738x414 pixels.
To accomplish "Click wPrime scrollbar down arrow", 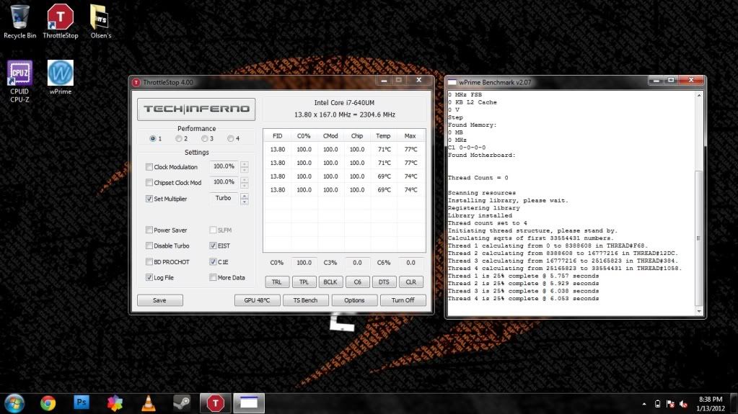I will pyautogui.click(x=699, y=312).
